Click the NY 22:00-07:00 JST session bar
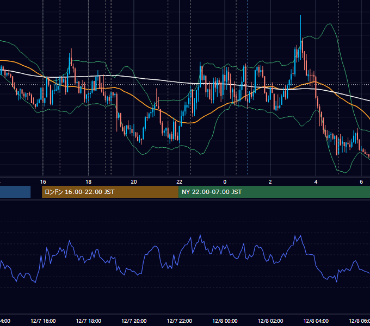 point(274,192)
